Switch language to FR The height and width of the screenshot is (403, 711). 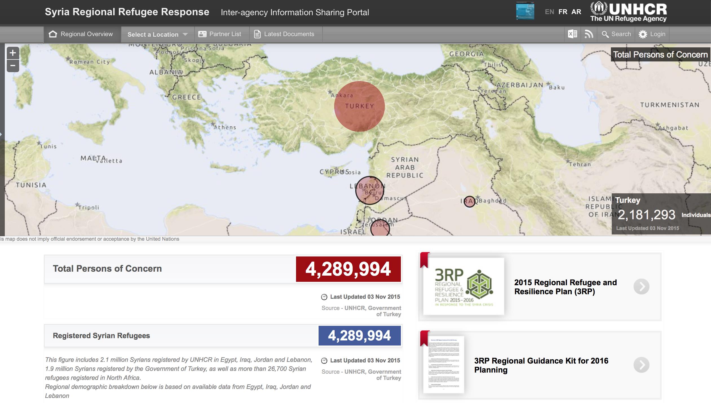click(x=563, y=12)
